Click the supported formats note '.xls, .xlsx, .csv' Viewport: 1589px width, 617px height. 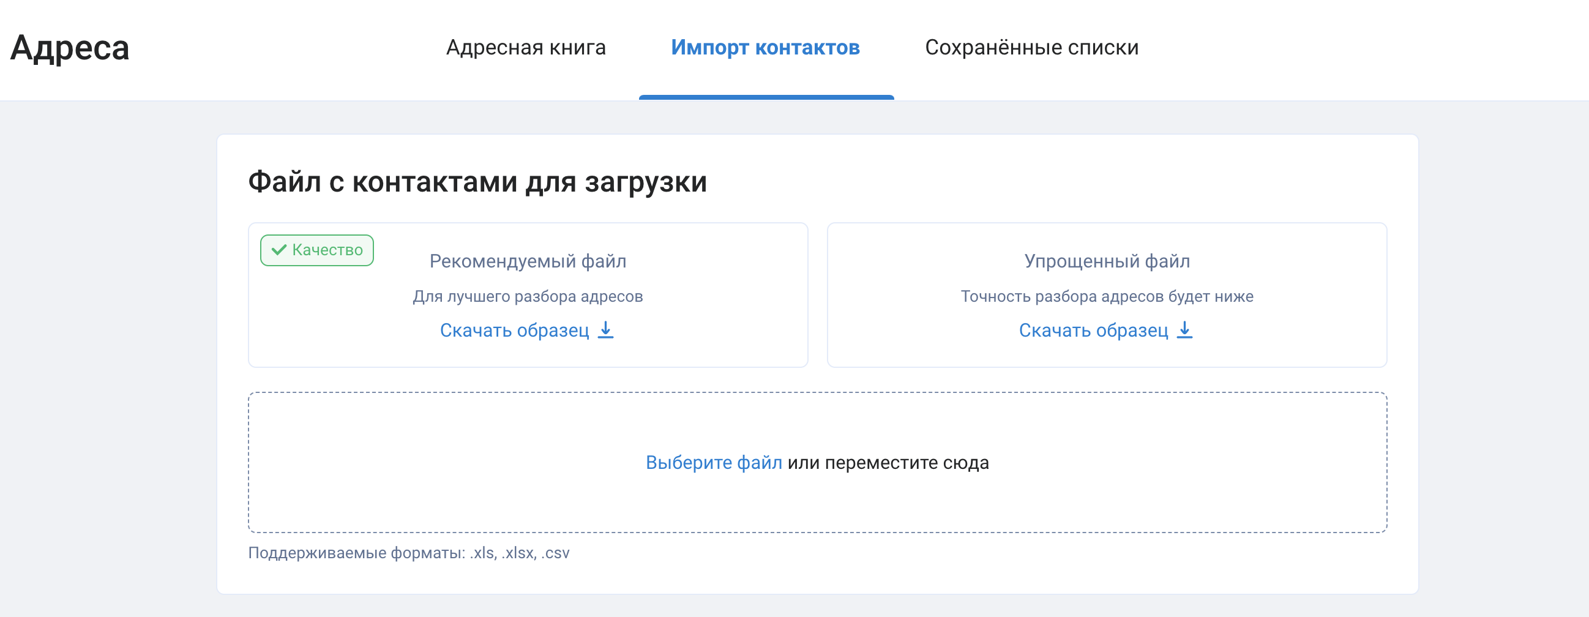[520, 553]
